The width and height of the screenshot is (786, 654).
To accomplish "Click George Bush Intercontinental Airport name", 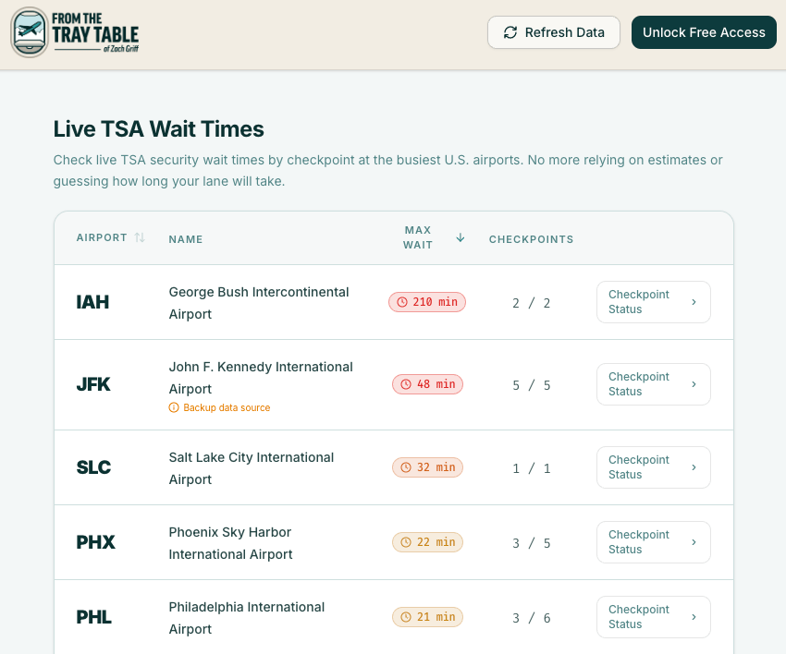I will click(259, 303).
